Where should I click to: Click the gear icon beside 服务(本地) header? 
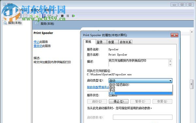[37, 23]
